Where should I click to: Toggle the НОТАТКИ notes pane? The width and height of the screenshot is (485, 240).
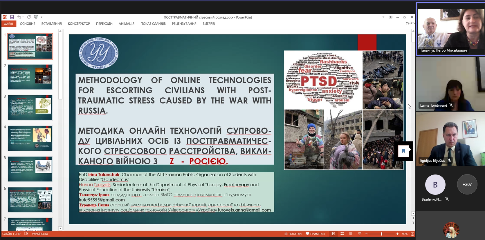coord(293,234)
